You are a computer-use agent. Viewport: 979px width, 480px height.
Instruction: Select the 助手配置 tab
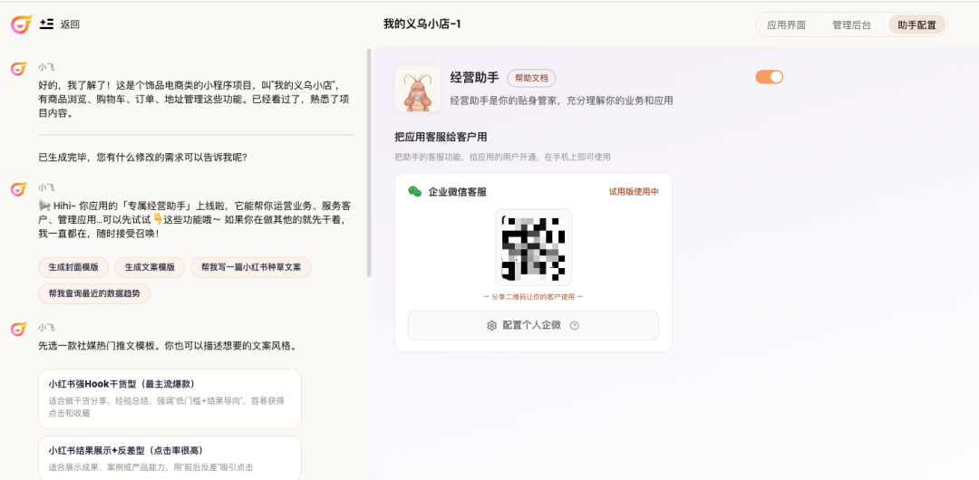pyautogui.click(x=916, y=25)
